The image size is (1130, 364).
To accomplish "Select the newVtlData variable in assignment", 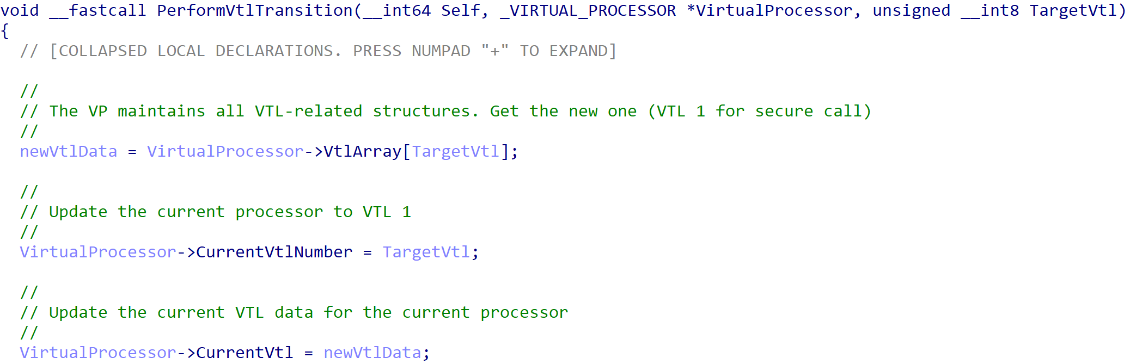I will pos(69,151).
